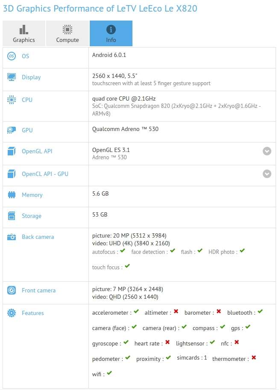
Task: Click the OpenGL API label
Action: click(x=37, y=151)
